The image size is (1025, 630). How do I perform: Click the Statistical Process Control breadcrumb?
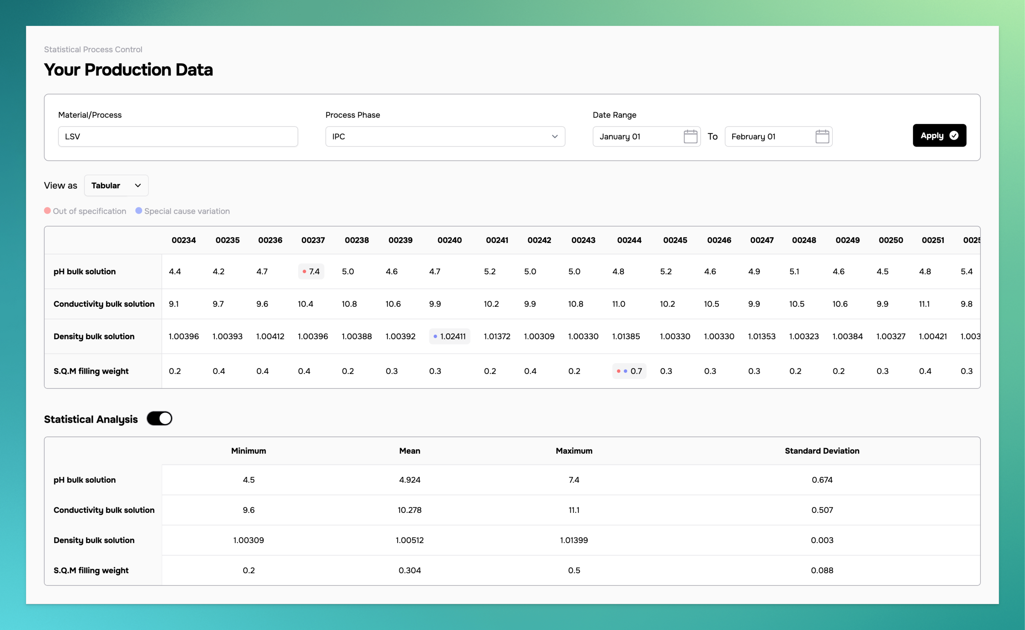tap(93, 49)
